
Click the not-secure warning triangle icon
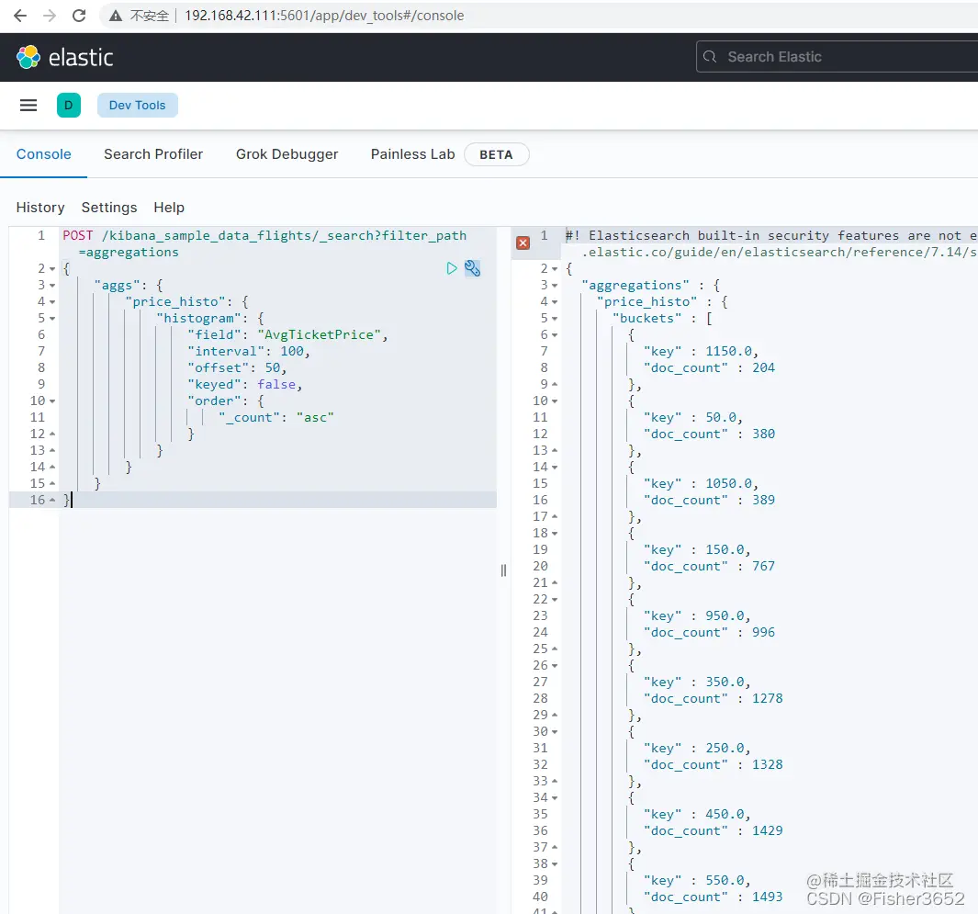(116, 16)
